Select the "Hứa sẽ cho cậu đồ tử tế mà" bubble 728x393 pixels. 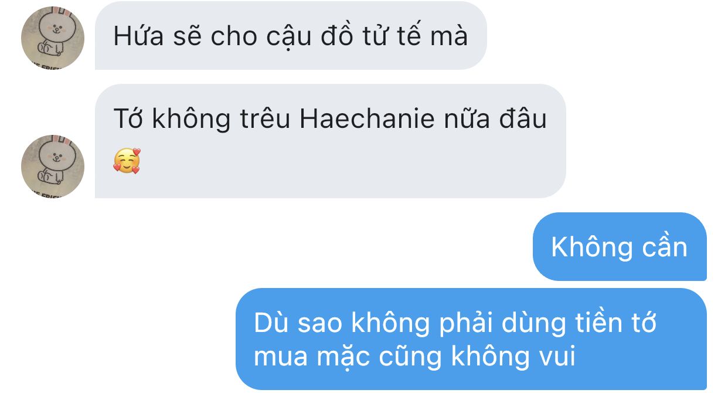(291, 36)
